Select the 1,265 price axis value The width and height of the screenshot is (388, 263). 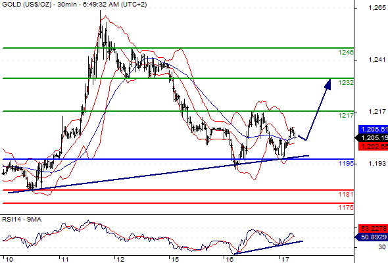pyautogui.click(x=377, y=8)
